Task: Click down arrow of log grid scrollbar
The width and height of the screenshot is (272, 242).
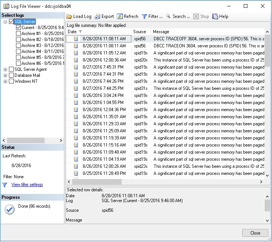Action: (267, 176)
